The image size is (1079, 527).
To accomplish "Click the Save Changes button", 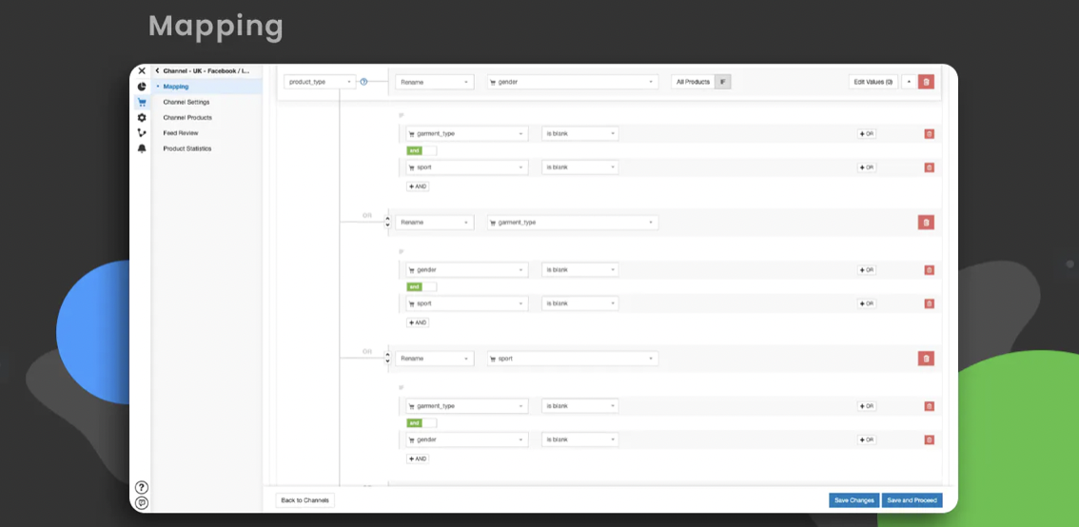I will (853, 500).
